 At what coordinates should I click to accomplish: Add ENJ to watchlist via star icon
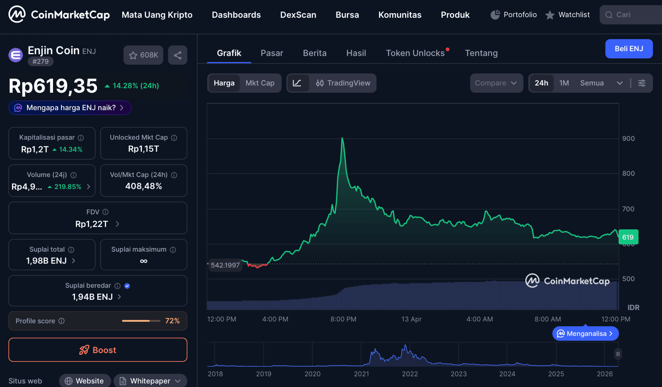click(133, 55)
